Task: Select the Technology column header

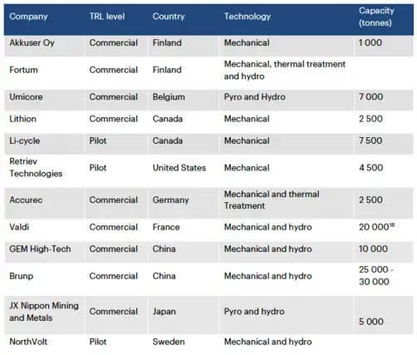Action: 248,17
